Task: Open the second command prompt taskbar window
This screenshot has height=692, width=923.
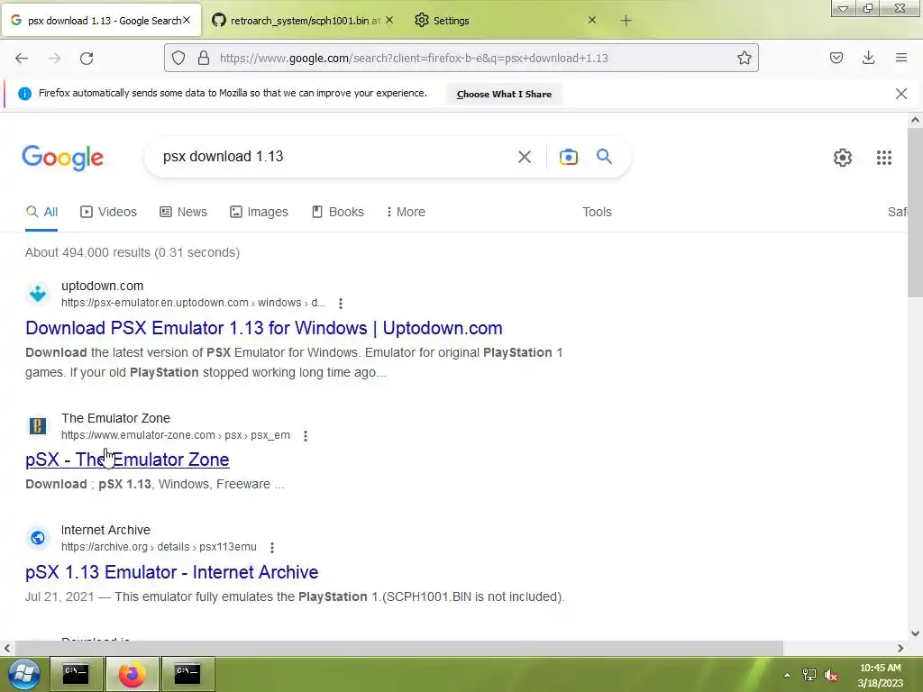Action: (x=187, y=674)
